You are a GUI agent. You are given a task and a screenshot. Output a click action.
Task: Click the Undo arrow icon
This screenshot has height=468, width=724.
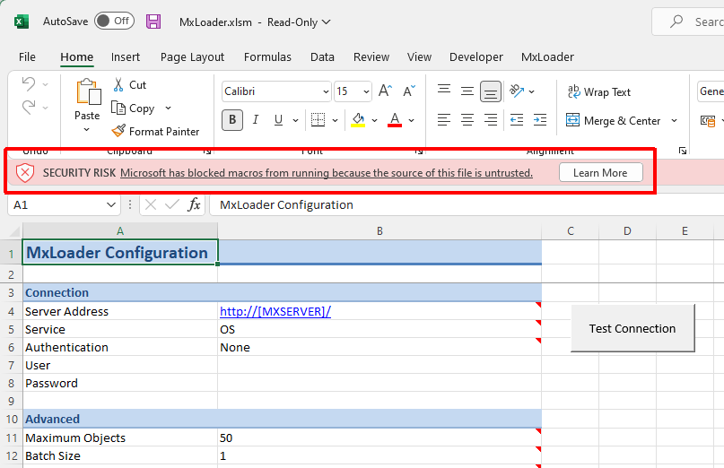coord(29,84)
